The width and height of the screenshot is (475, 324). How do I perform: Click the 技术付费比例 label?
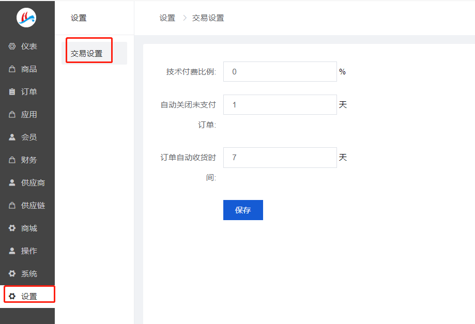click(x=191, y=72)
